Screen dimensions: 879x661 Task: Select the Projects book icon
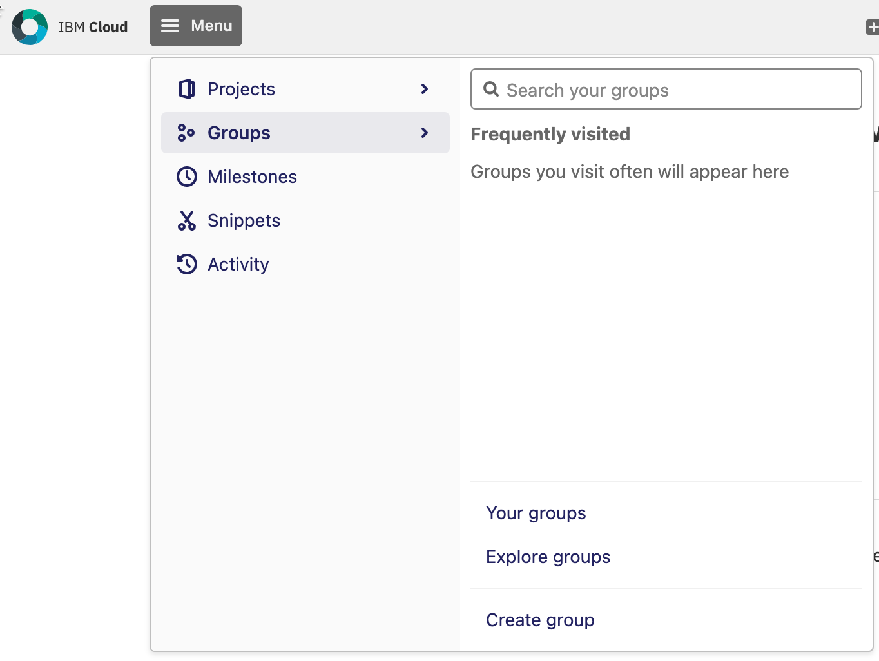click(187, 89)
